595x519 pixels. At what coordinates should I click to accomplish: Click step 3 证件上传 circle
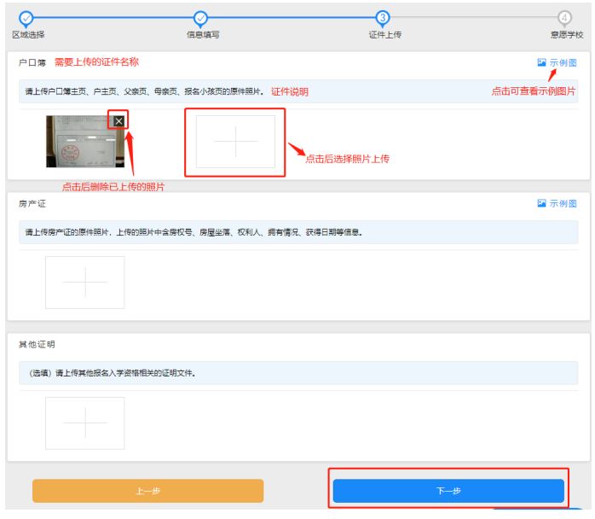pos(383,17)
